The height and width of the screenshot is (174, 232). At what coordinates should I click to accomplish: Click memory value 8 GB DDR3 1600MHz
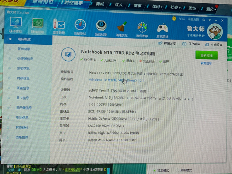[x=106, y=104]
